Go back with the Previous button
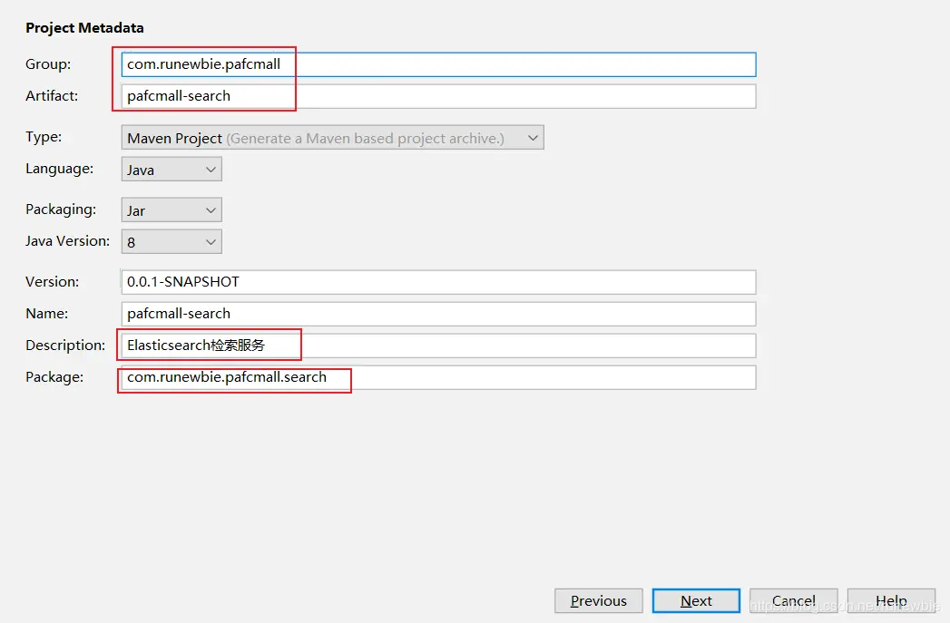Image resolution: width=950 pixels, height=623 pixels. pyautogui.click(x=599, y=600)
